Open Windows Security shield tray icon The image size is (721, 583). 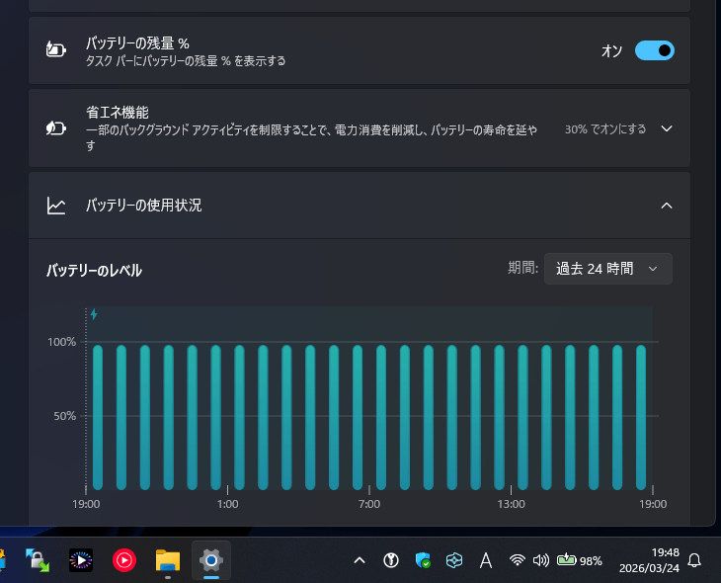pos(423,561)
